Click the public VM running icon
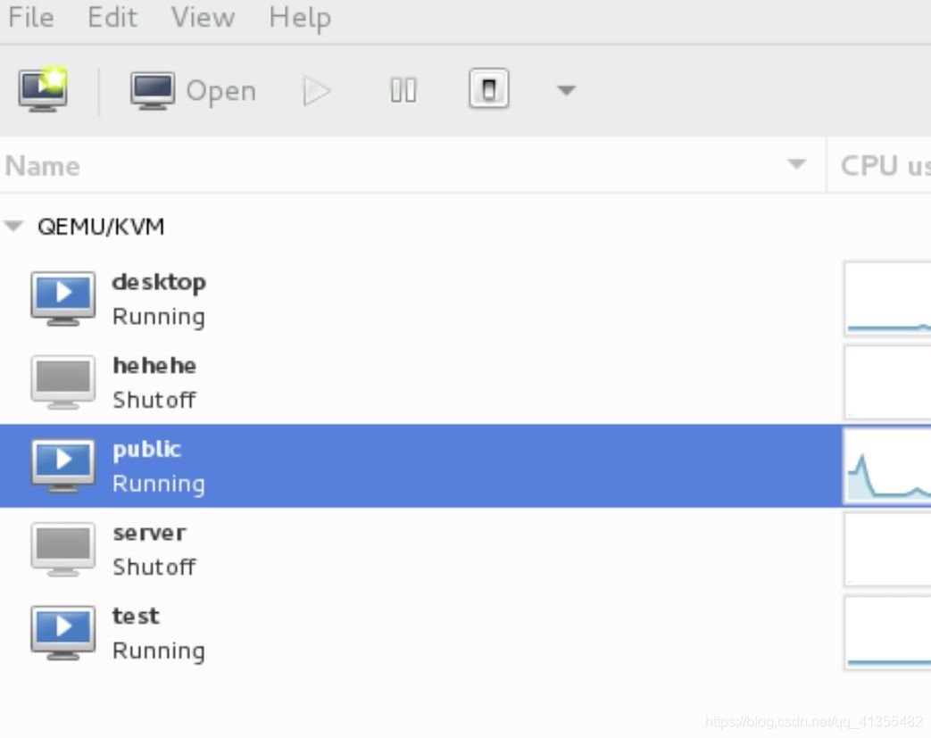Viewport: 931px width, 738px height. coord(63,466)
